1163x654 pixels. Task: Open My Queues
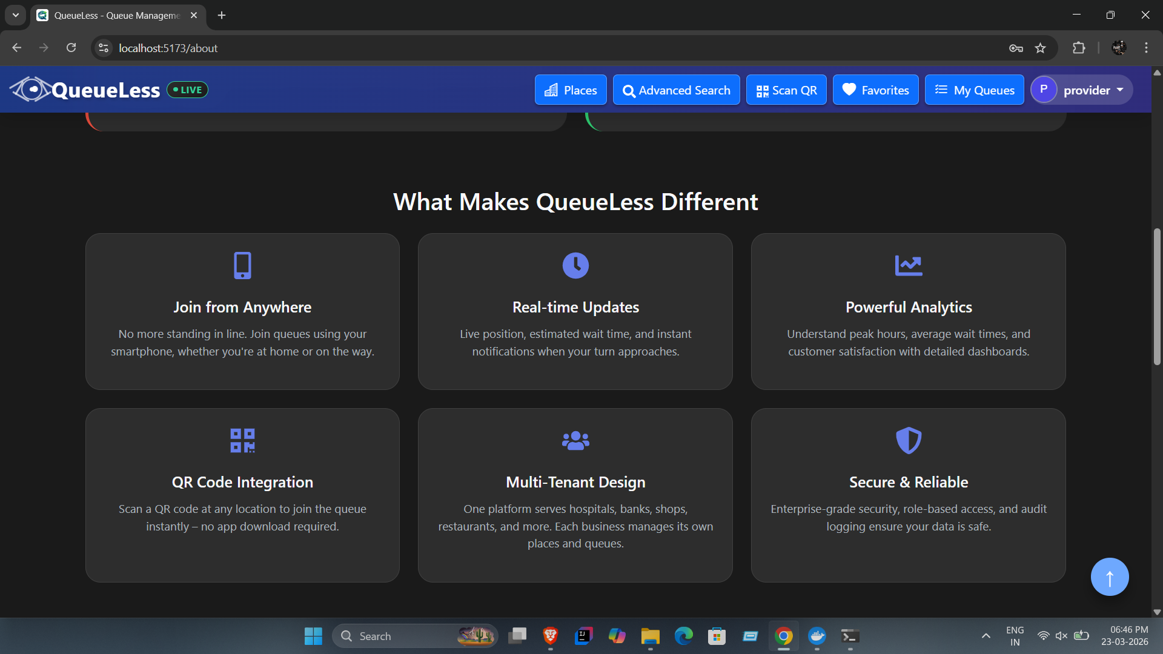(975, 90)
